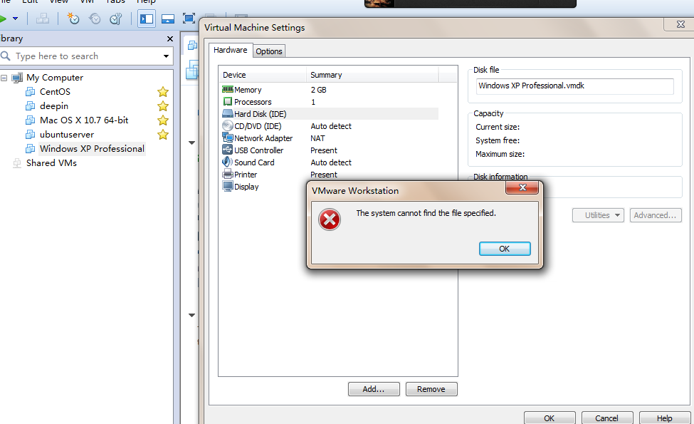Click the library search field

click(86, 56)
